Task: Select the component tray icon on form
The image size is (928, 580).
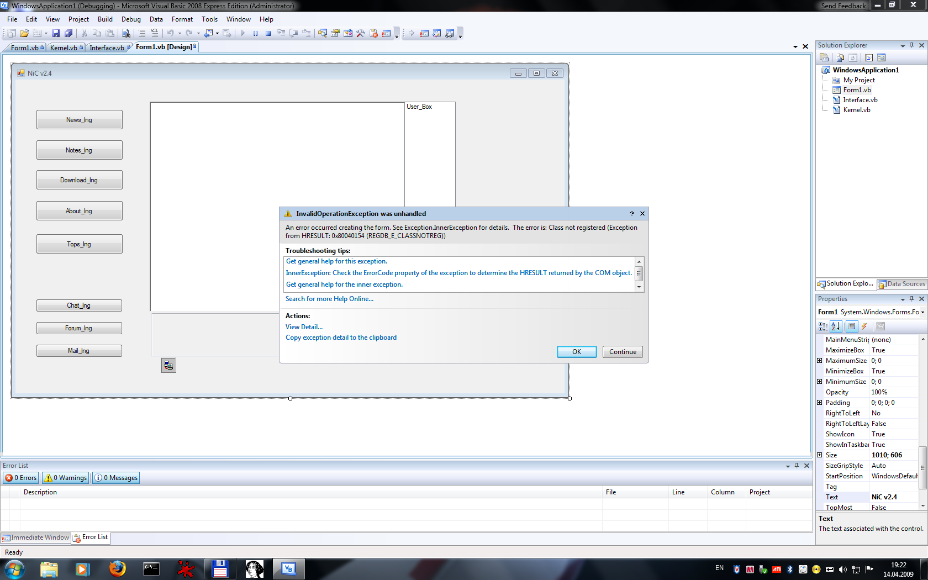Action: tap(168, 365)
